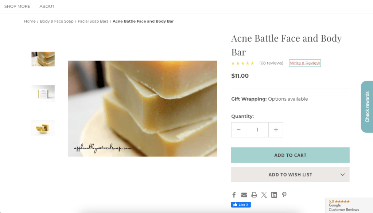The height and width of the screenshot is (213, 373).
Task: Select the packaged soap box thumbnail
Action: (x=43, y=93)
